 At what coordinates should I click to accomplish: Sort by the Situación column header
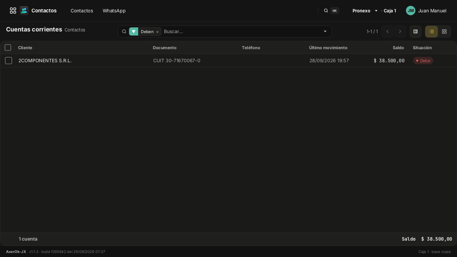pyautogui.click(x=422, y=48)
